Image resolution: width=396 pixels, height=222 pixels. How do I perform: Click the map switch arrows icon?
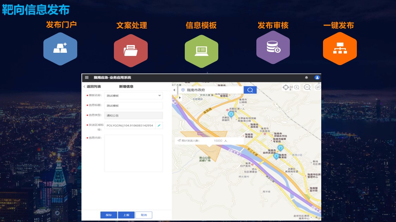coord(318,88)
